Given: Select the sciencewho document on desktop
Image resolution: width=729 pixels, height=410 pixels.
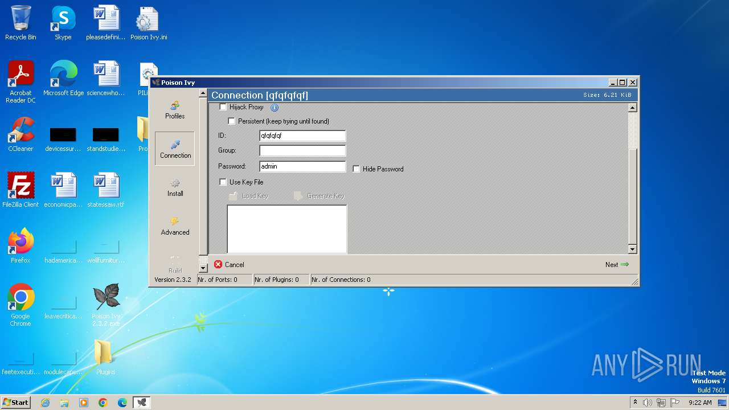Looking at the screenshot, I should point(106,79).
